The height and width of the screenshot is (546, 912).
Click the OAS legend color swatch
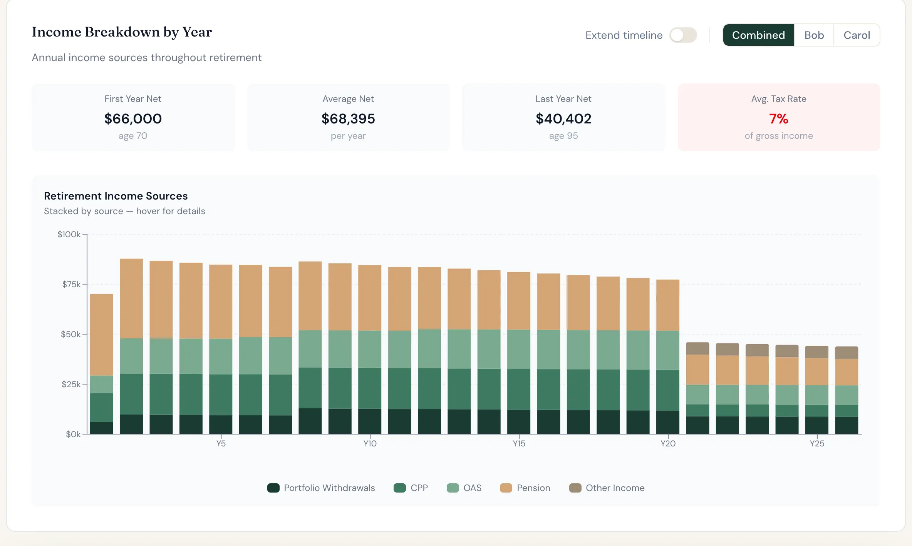pyautogui.click(x=453, y=488)
